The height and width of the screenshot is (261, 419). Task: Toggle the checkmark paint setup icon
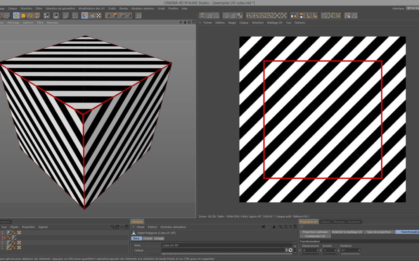click(x=348, y=15)
